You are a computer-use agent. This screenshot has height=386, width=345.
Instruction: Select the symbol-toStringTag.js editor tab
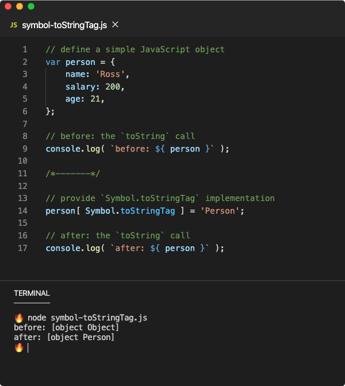click(x=64, y=25)
